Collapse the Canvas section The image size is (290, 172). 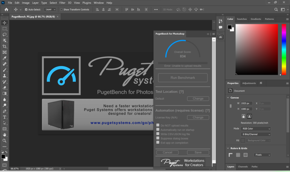coord(228,98)
